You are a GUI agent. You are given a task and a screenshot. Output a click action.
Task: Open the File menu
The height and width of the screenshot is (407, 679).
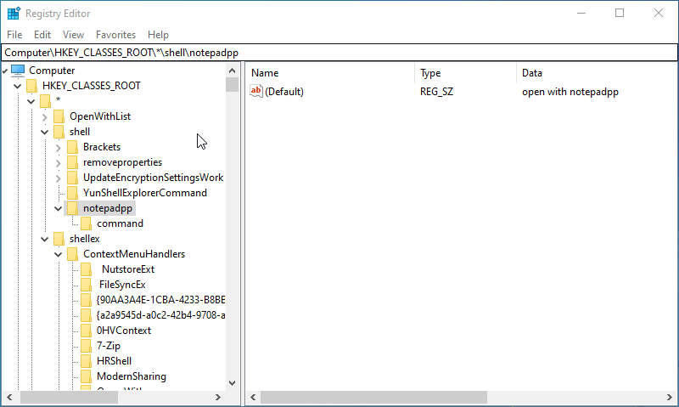pyautogui.click(x=14, y=35)
